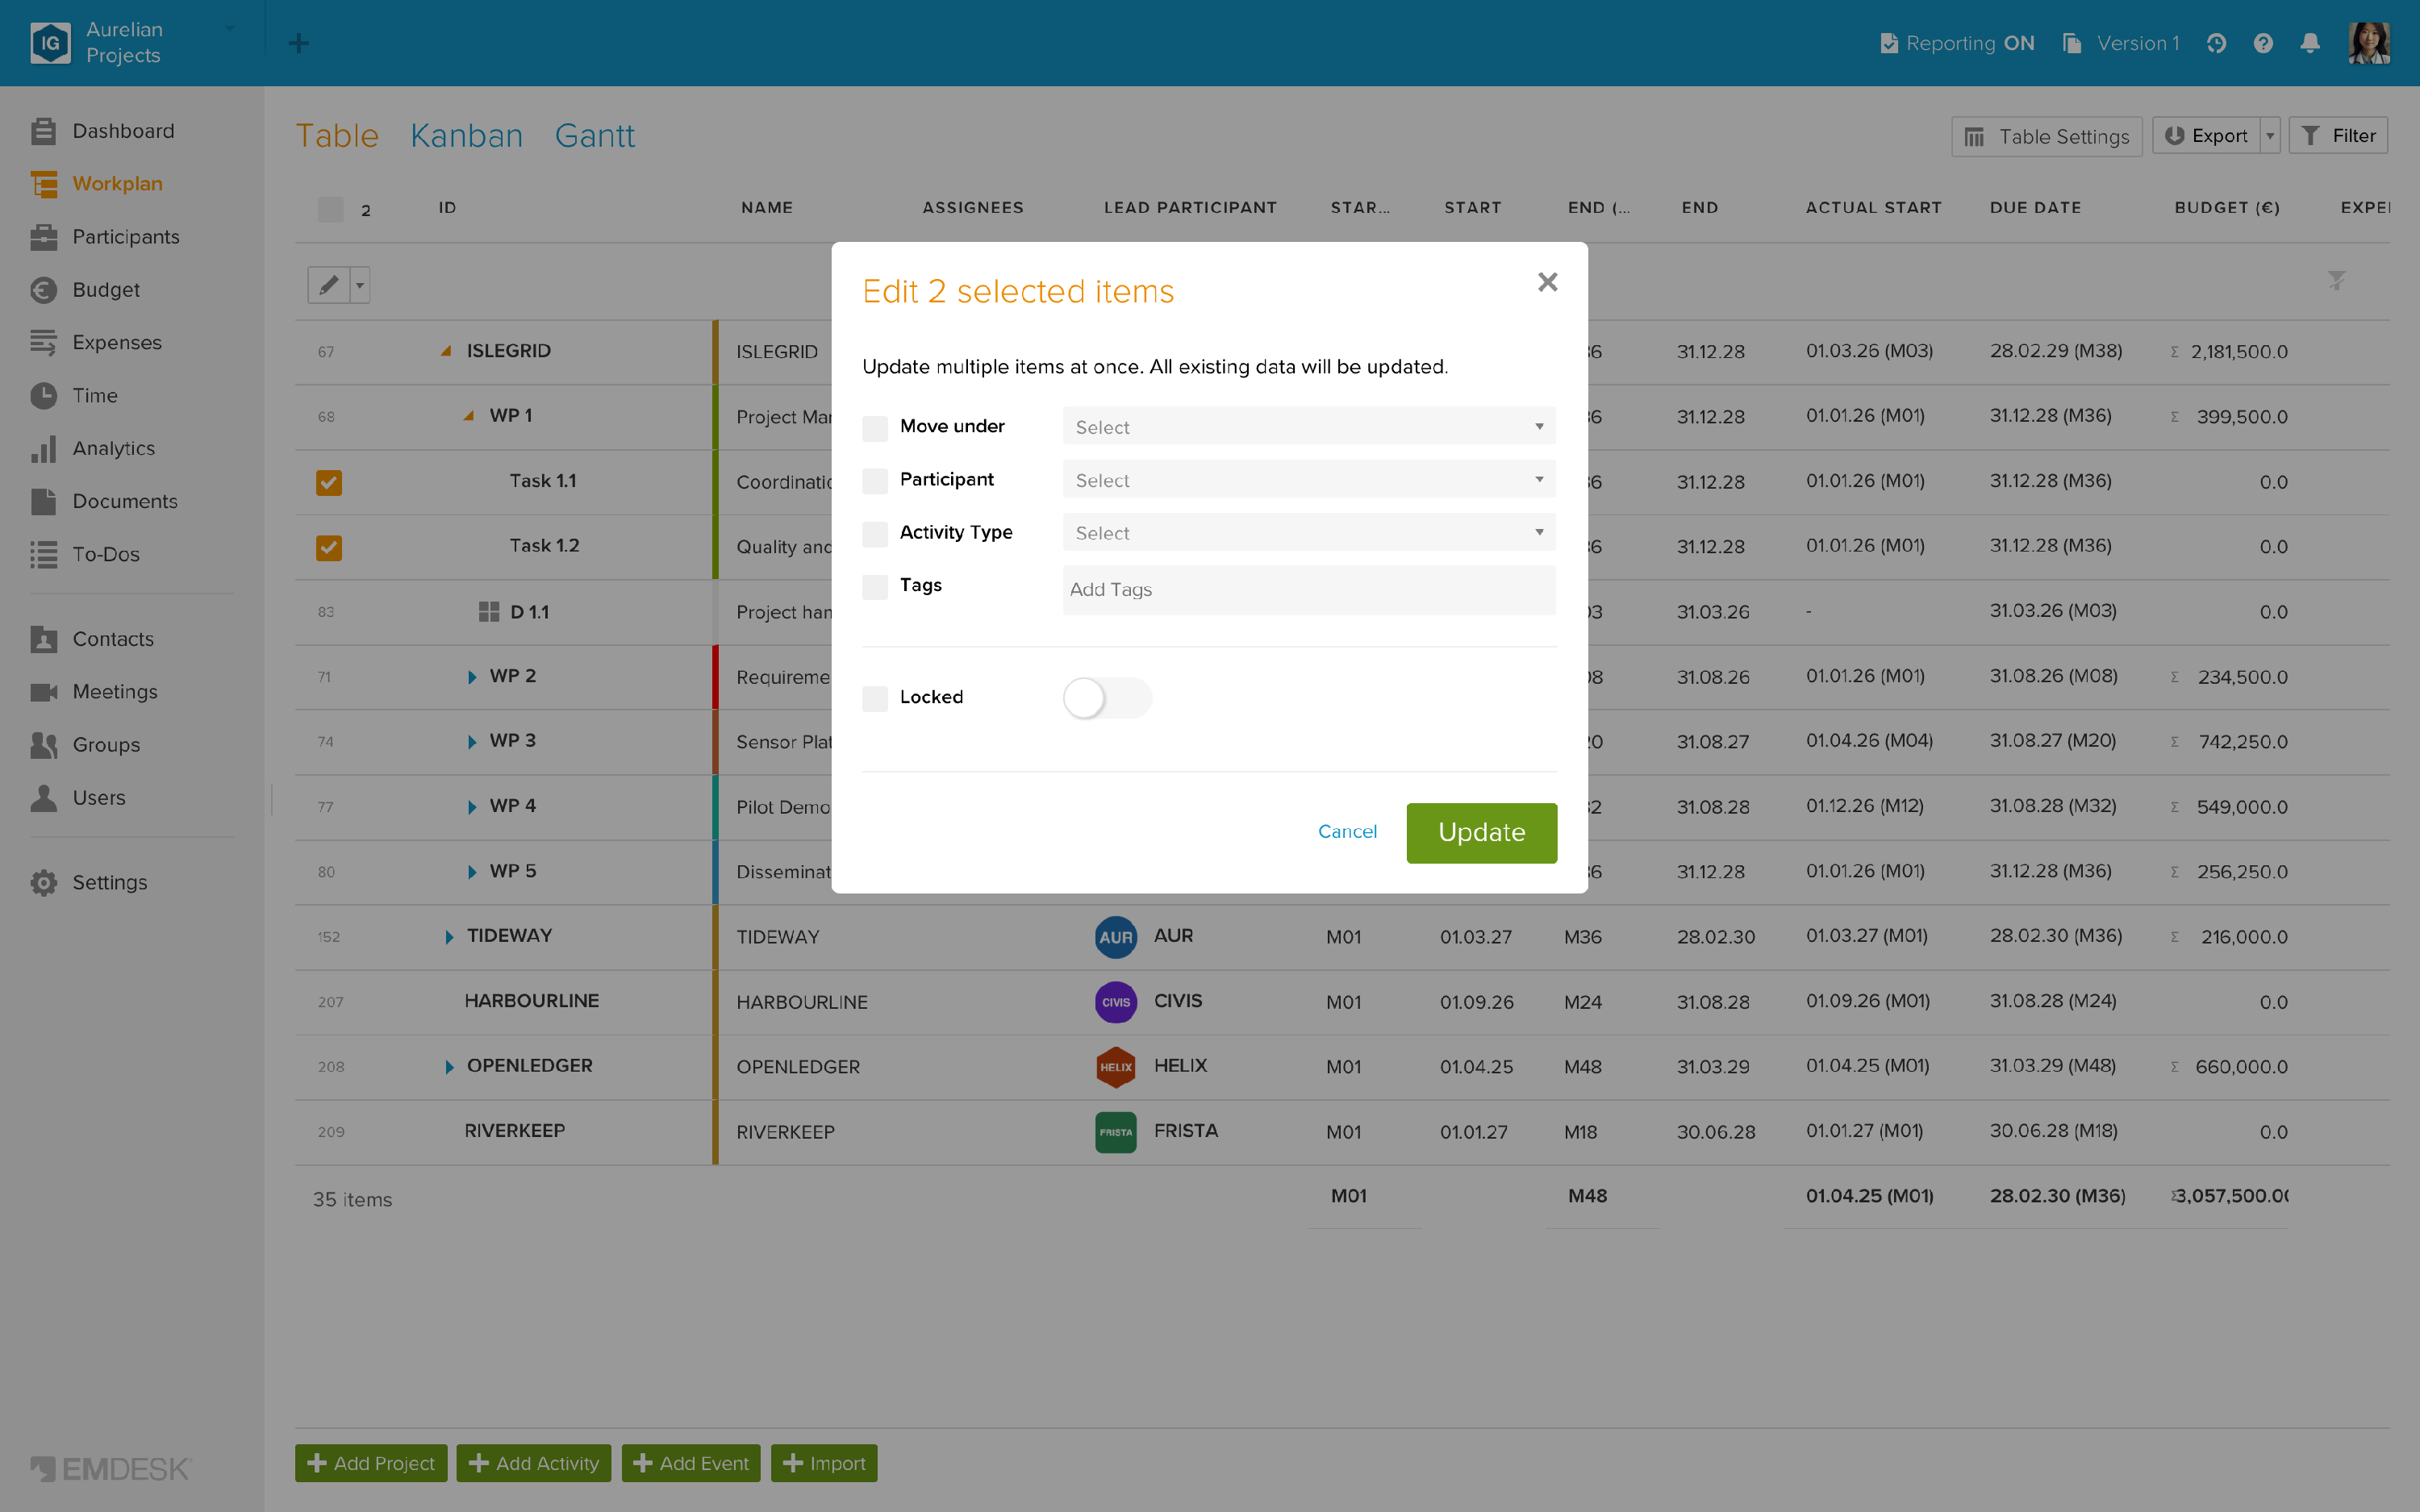
Task: Switch to the Gantt tab
Action: (594, 135)
